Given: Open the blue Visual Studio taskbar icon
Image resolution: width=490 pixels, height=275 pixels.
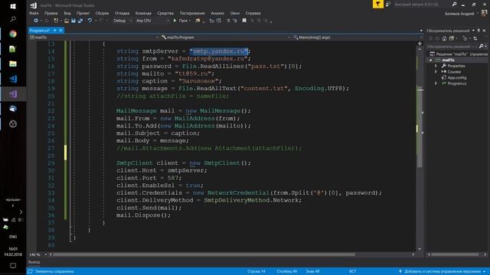Looking at the screenshot, I should click(13, 79).
